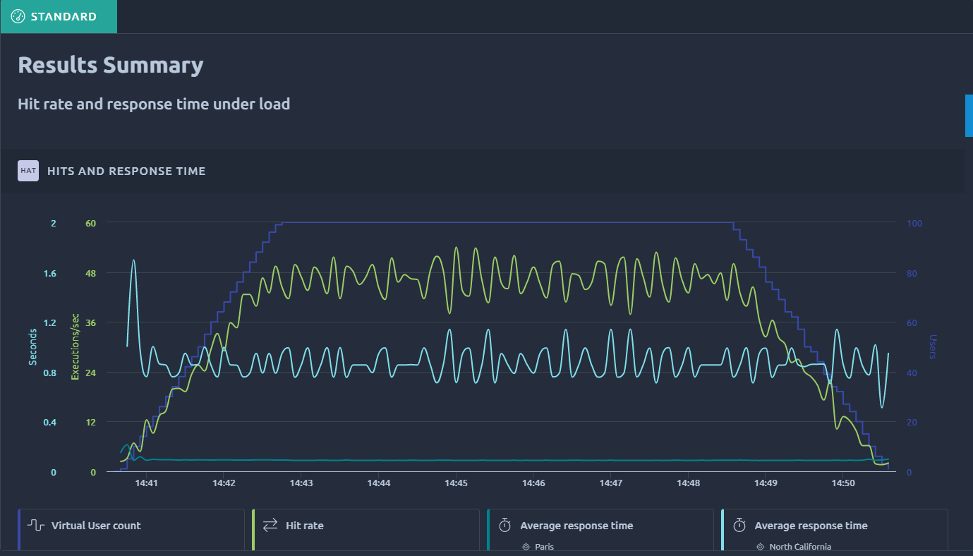Click the 14:42 time axis label

(x=224, y=483)
